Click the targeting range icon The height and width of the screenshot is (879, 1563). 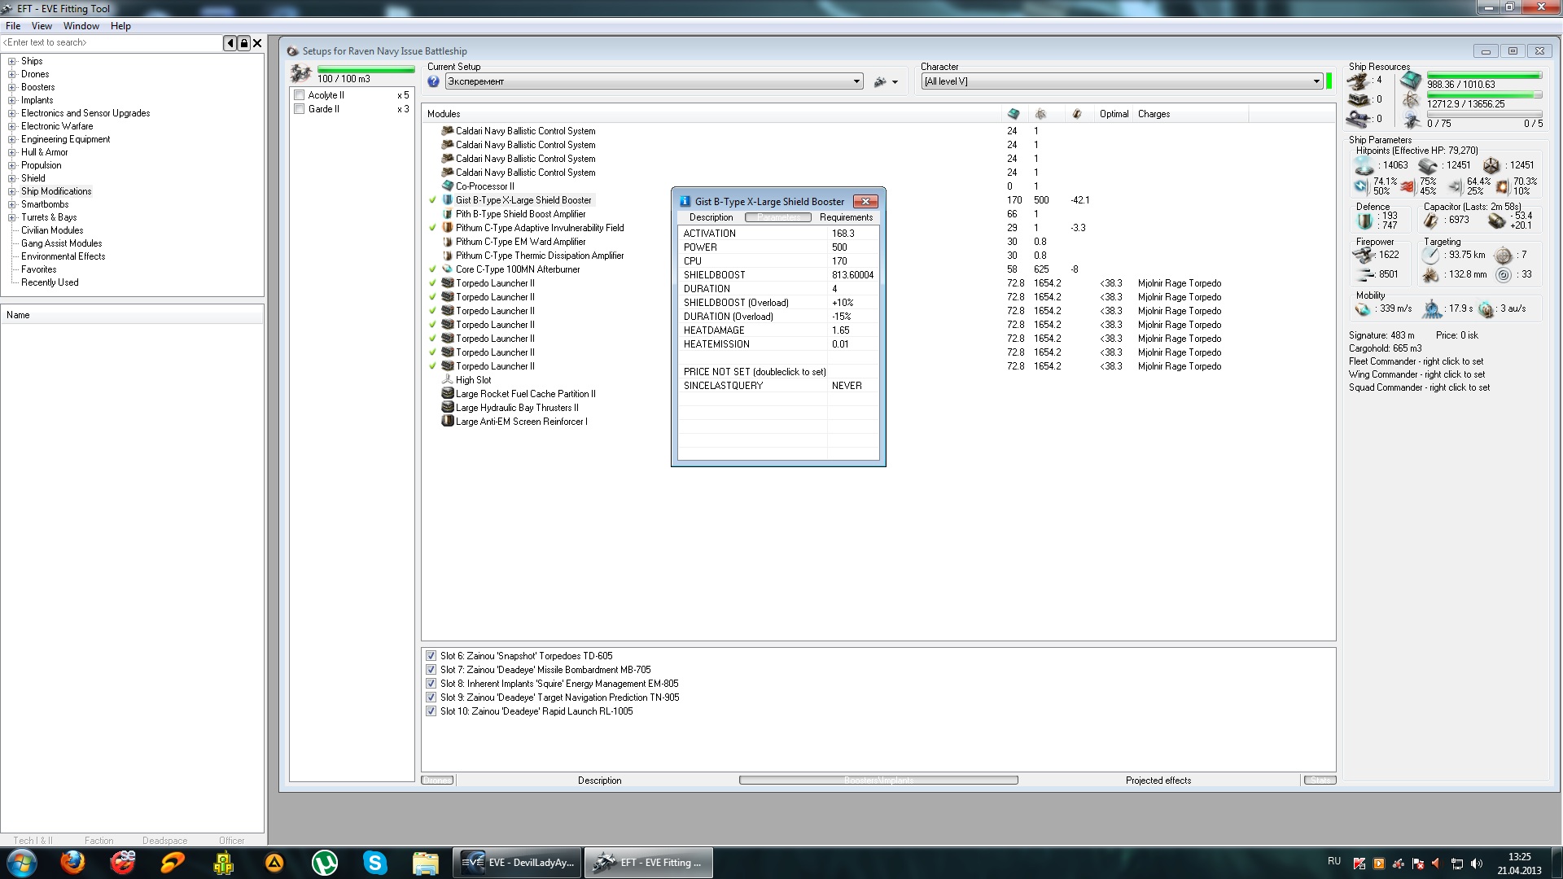click(x=1431, y=255)
